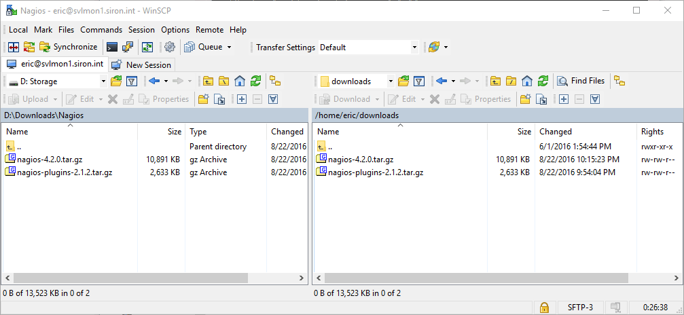684x315 pixels.
Task: Open the Files menu
Action: [67, 30]
